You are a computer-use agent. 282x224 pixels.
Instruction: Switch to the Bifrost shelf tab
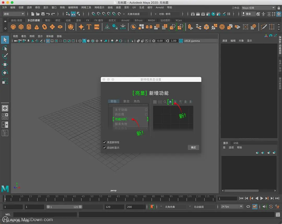(138, 20)
